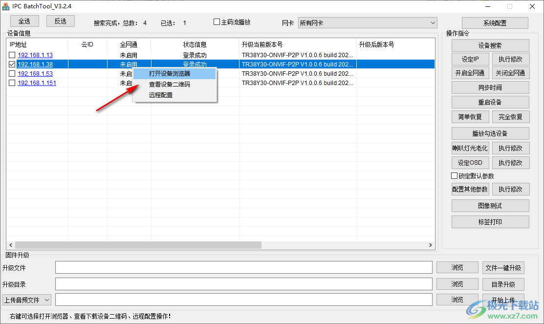Start a device search with 设备搜索
Image resolution: width=544 pixels, height=324 pixels.
[x=490, y=45]
